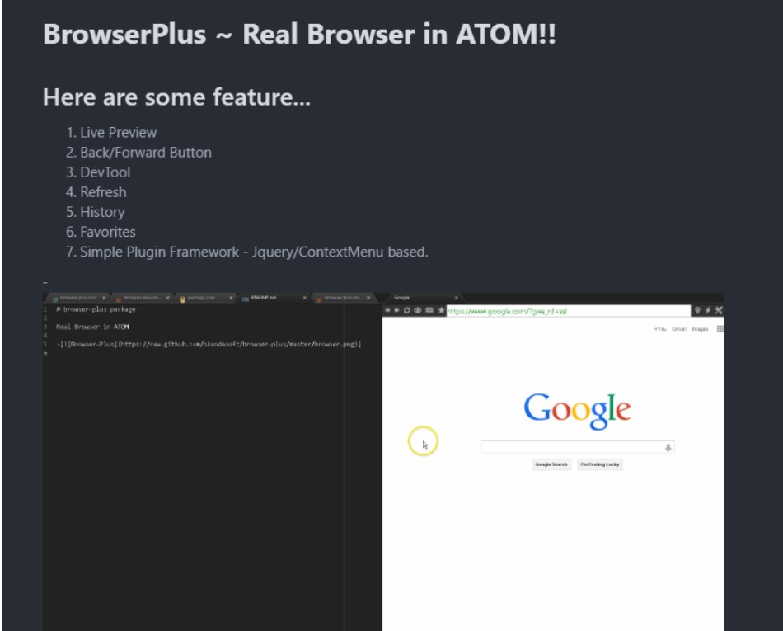This screenshot has height=631, width=783.
Task: Click the crossed tools icon at toolbar end
Action: pos(719,310)
